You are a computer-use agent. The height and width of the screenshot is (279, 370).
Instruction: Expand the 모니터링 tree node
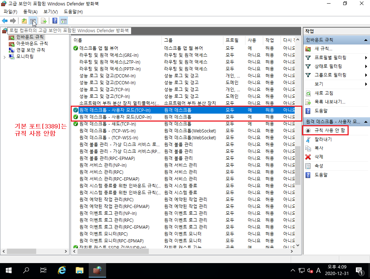coord(4,57)
